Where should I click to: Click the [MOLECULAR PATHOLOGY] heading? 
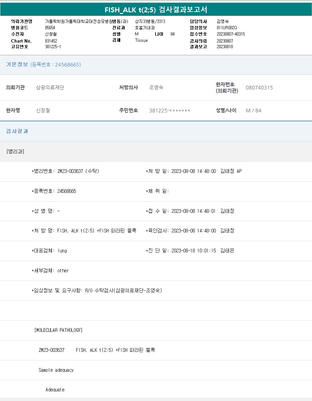tap(58, 330)
